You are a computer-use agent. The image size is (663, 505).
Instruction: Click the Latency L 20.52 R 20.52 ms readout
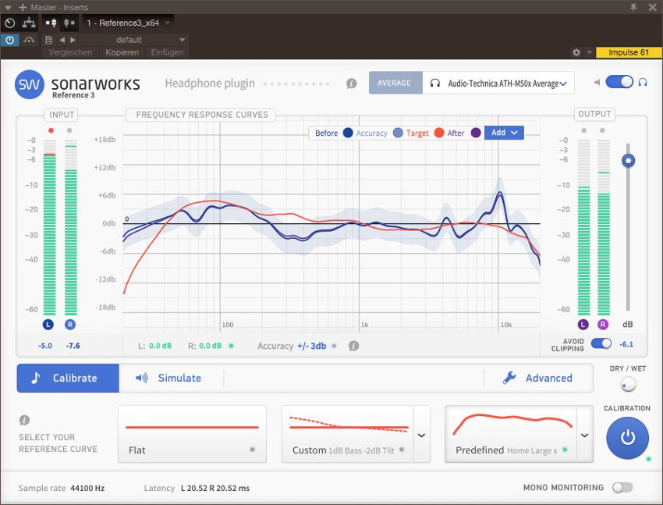click(x=197, y=488)
